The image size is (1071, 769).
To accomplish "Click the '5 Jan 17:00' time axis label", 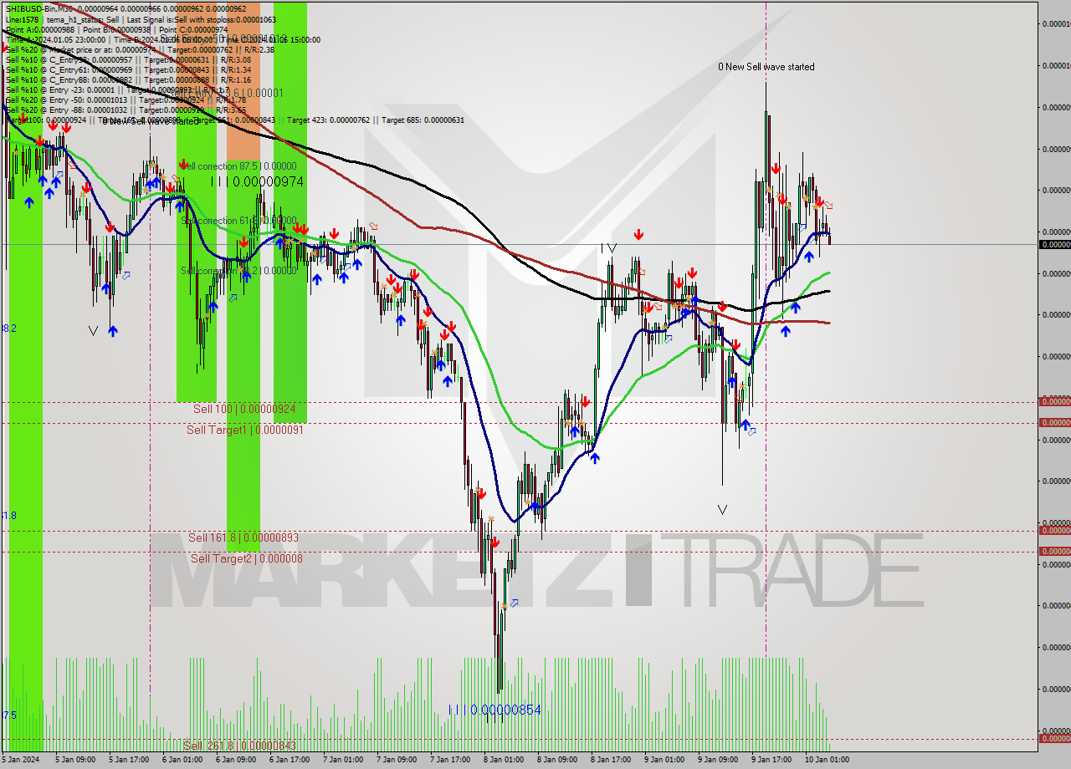I will coord(128,760).
